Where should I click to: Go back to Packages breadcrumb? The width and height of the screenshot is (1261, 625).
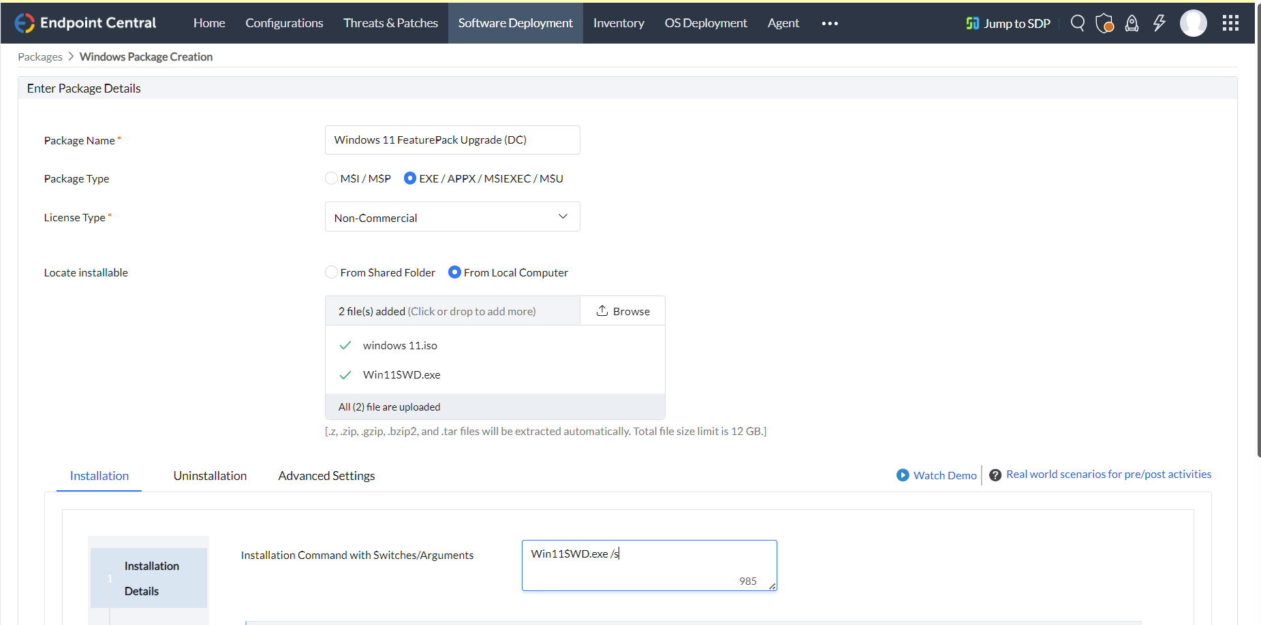pyautogui.click(x=40, y=57)
